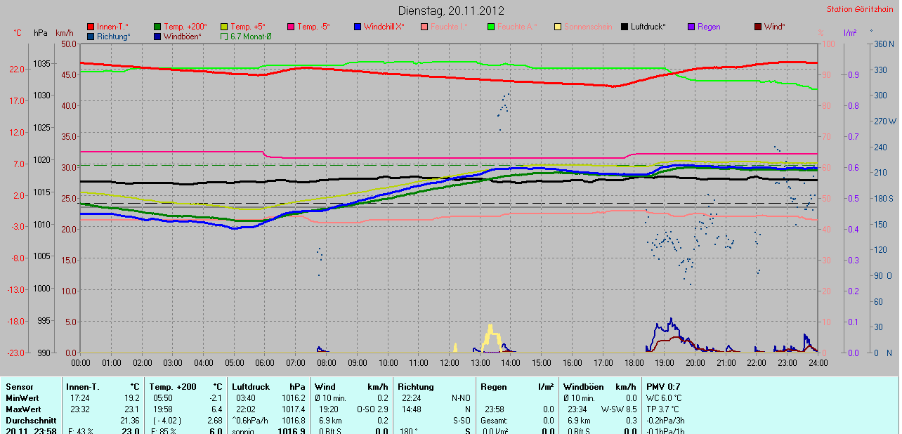Click the Station Göritzhain link
The image size is (902, 434).
point(861,9)
